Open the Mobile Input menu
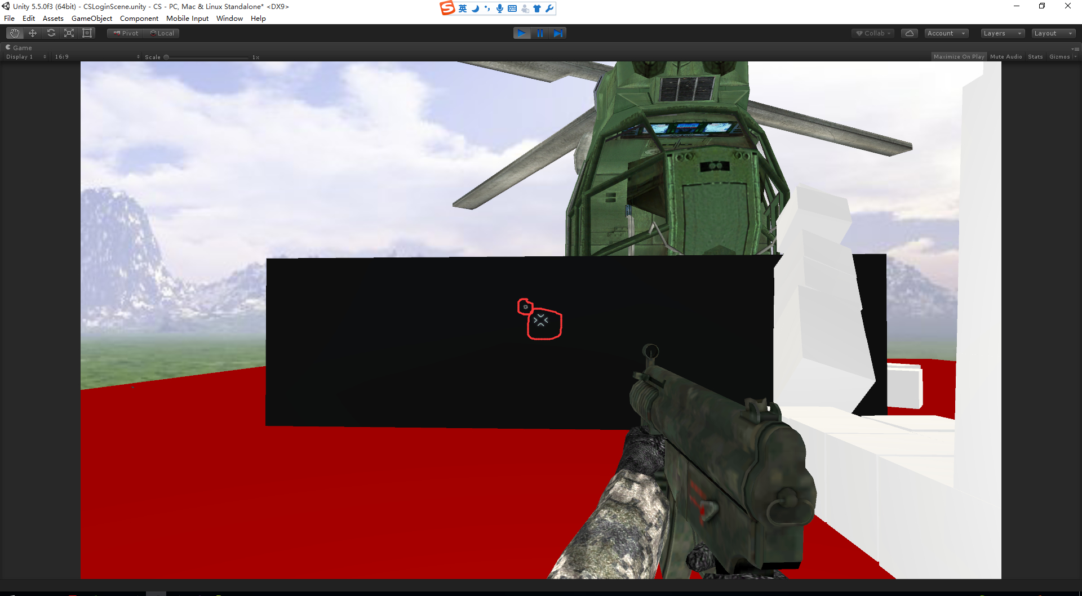This screenshot has width=1082, height=596. pos(187,19)
